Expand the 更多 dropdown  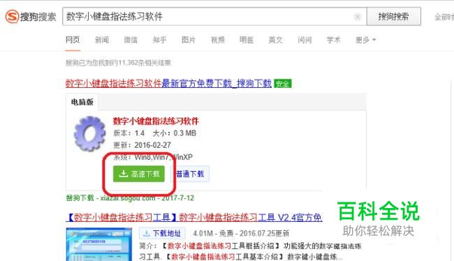[x=366, y=40]
